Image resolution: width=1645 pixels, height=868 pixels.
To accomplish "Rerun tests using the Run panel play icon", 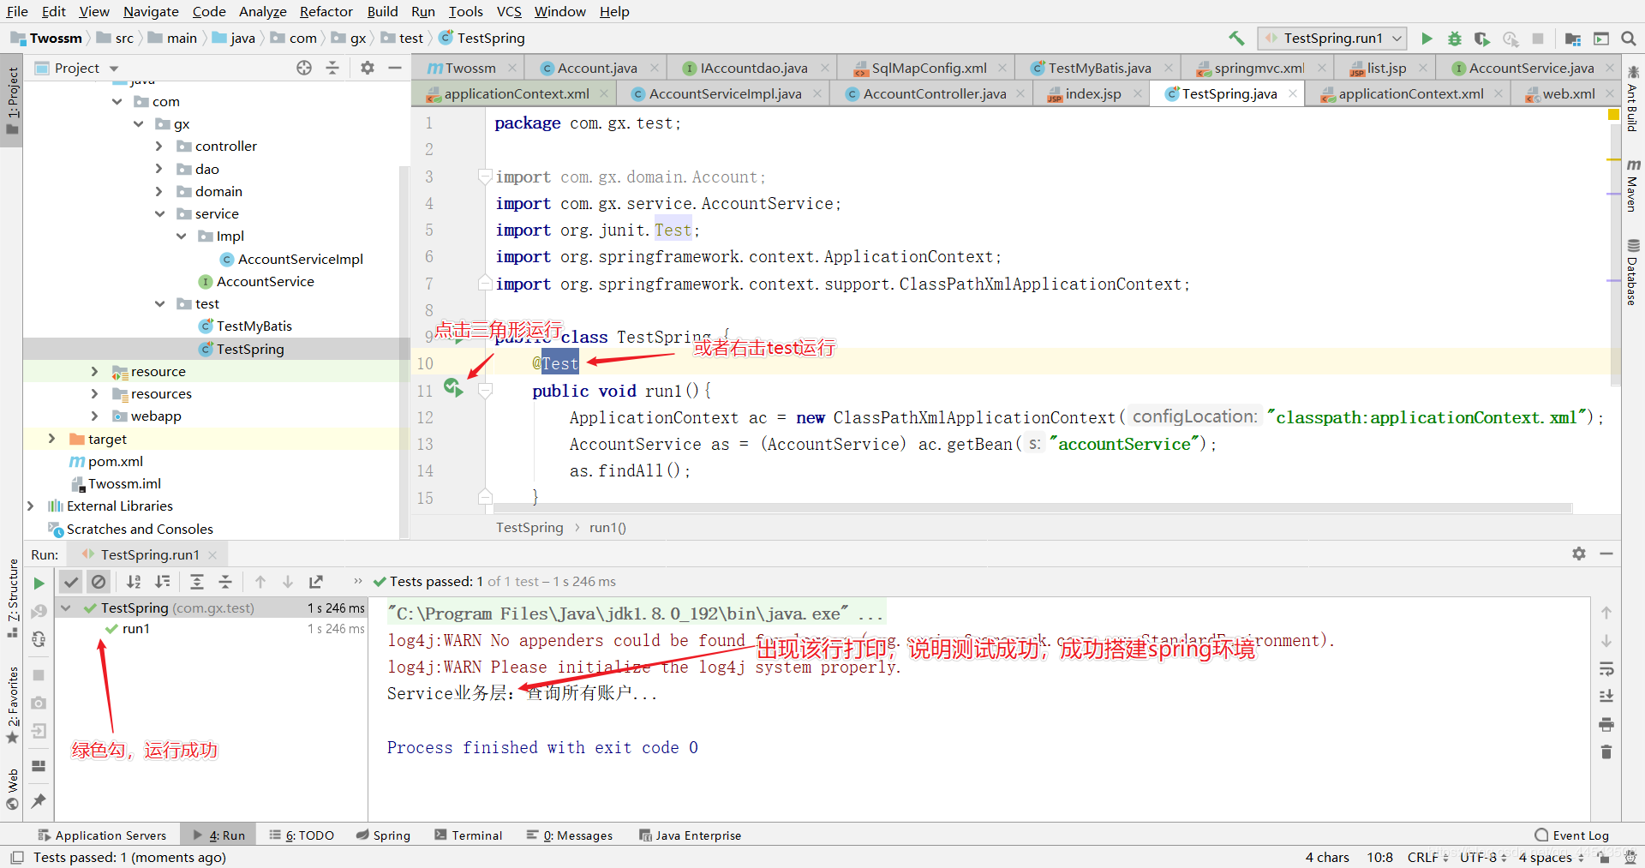I will [39, 584].
